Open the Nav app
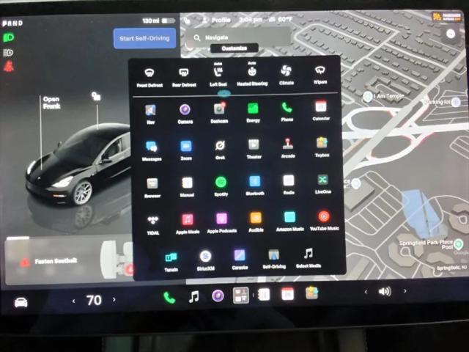The height and width of the screenshot is (352, 469). [150, 114]
